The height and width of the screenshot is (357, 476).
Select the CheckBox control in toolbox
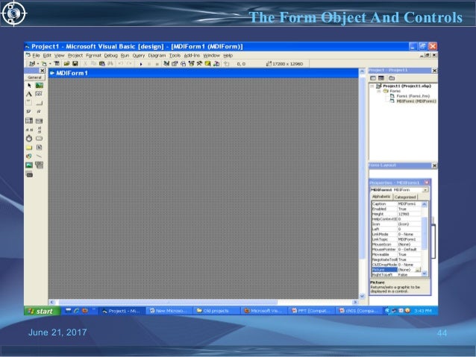coord(29,112)
